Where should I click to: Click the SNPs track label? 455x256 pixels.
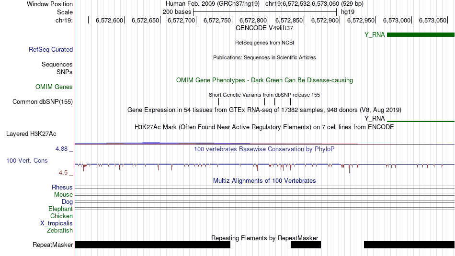click(x=65, y=72)
